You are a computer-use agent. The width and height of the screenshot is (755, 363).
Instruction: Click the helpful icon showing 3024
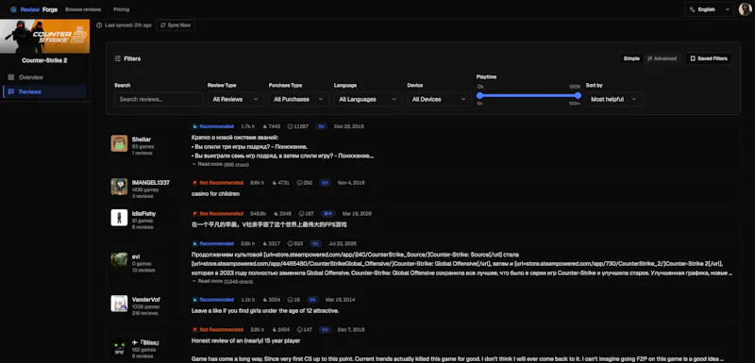pyautogui.click(x=265, y=300)
